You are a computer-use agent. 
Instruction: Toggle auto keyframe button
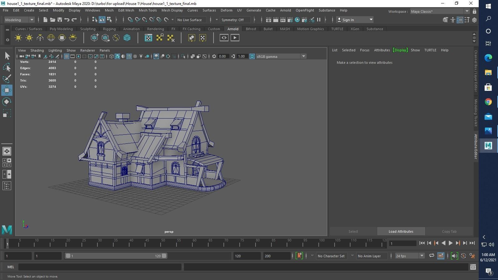tap(463, 256)
